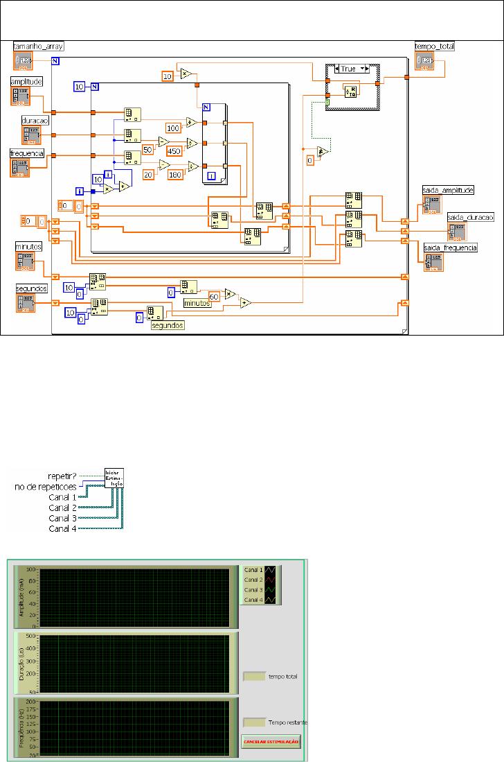Click the repetir? input label of the subVI
This screenshot has width=504, height=762.
[x=62, y=476]
